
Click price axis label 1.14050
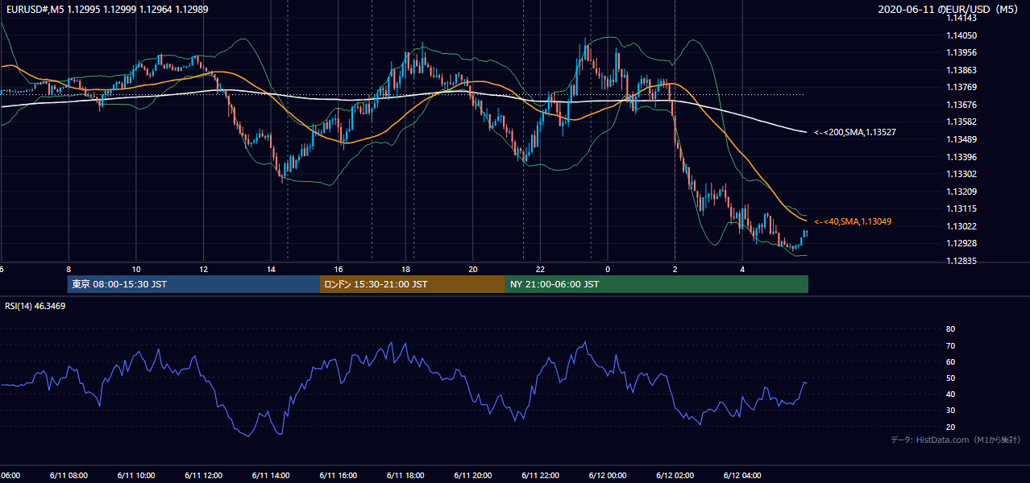961,35
